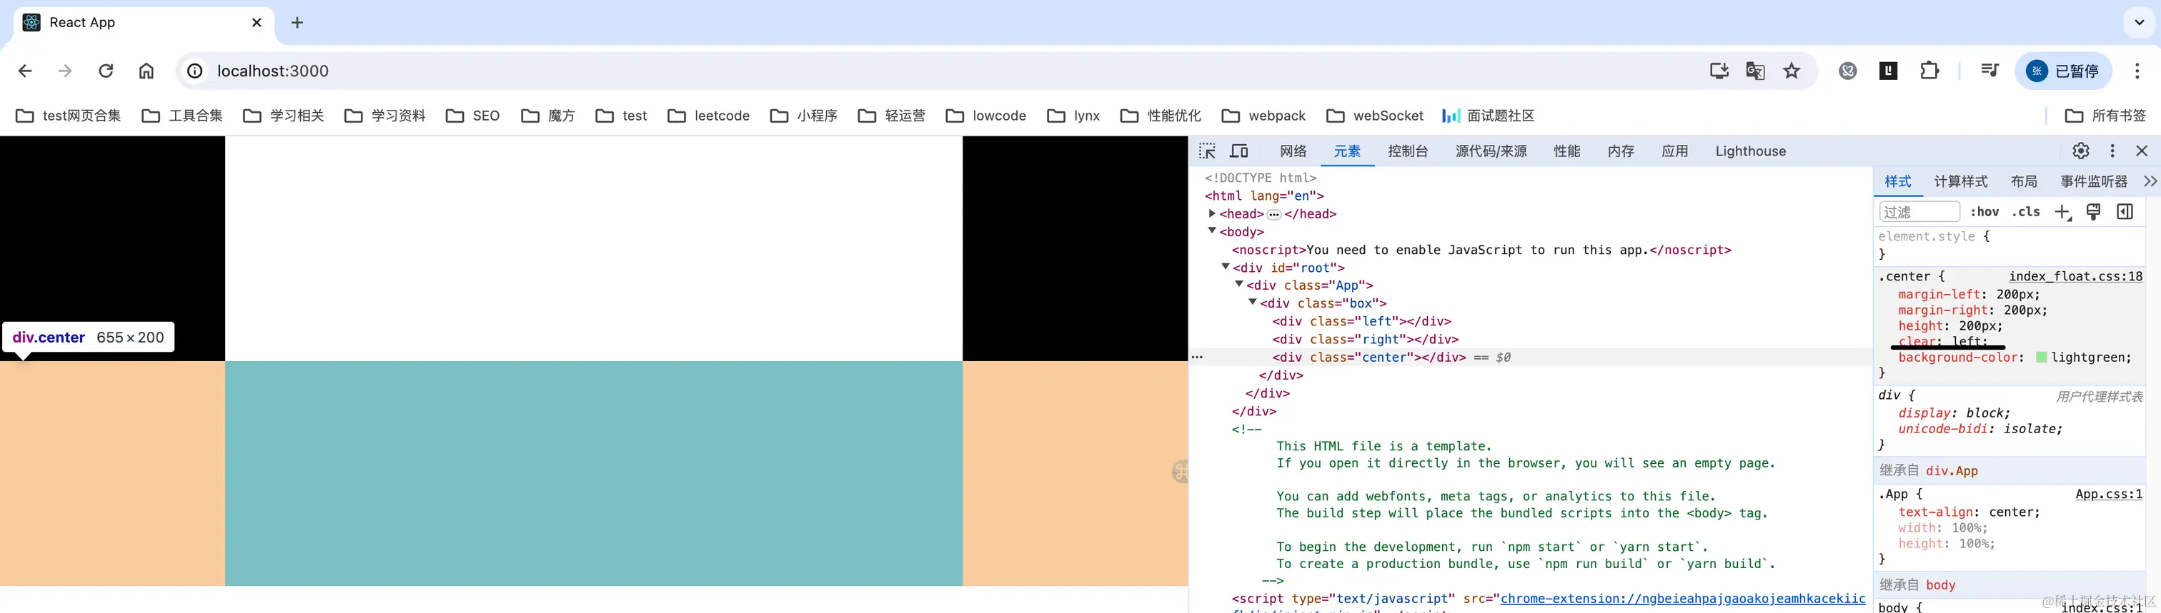The image size is (2161, 613).
Task: Close the DevTools panel
Action: [x=2142, y=151]
